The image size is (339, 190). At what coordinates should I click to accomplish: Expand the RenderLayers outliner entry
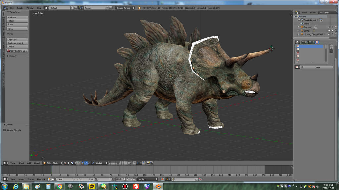pos(299,20)
